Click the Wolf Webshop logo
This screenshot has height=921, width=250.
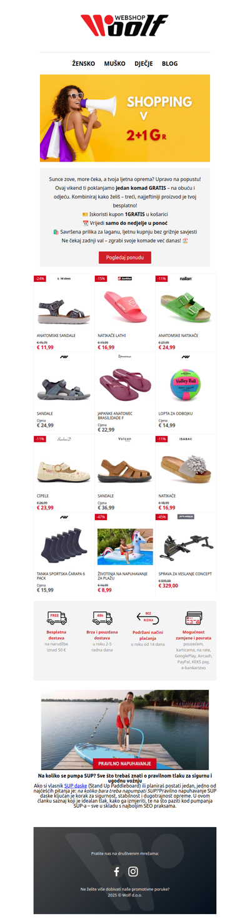(x=124, y=26)
